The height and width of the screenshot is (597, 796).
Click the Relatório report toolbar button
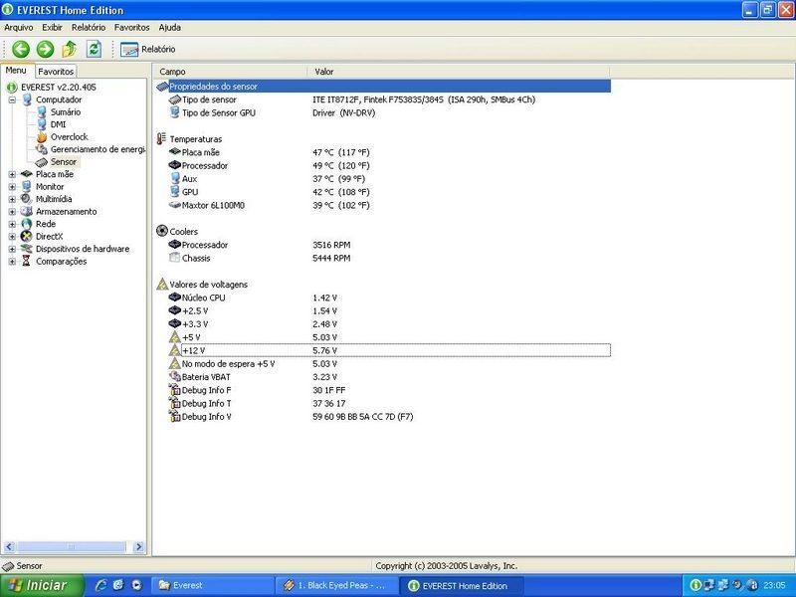pyautogui.click(x=148, y=49)
